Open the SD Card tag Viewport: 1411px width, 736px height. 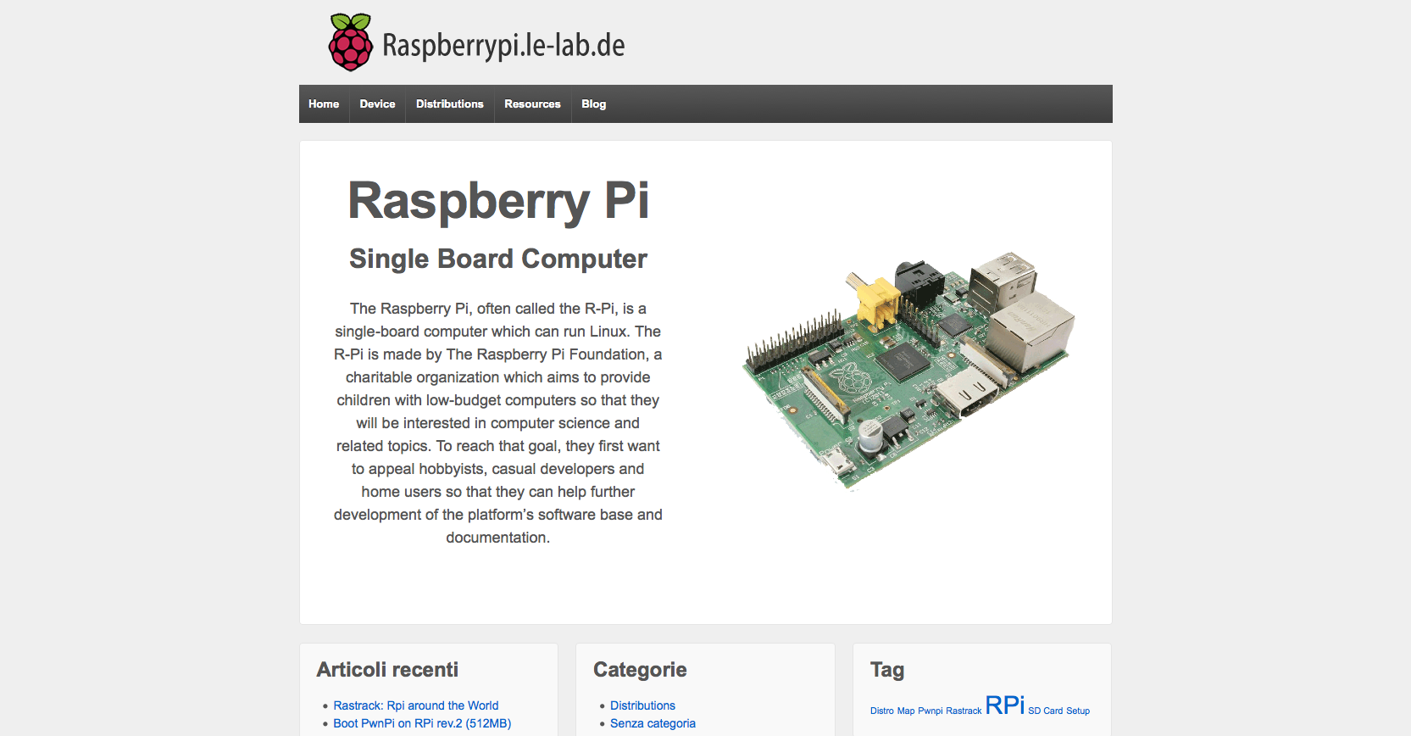tap(1045, 711)
